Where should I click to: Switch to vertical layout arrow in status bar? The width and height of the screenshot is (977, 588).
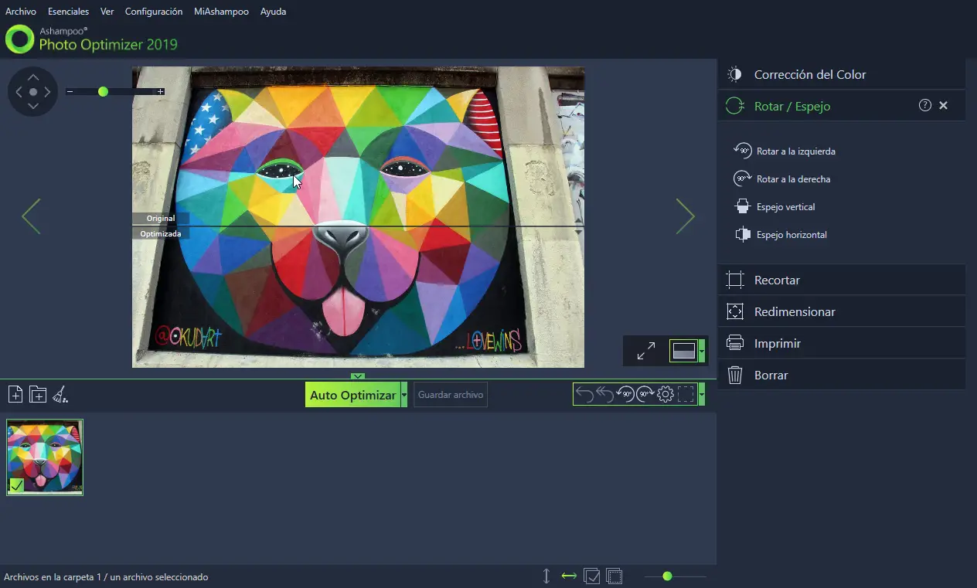(x=546, y=576)
